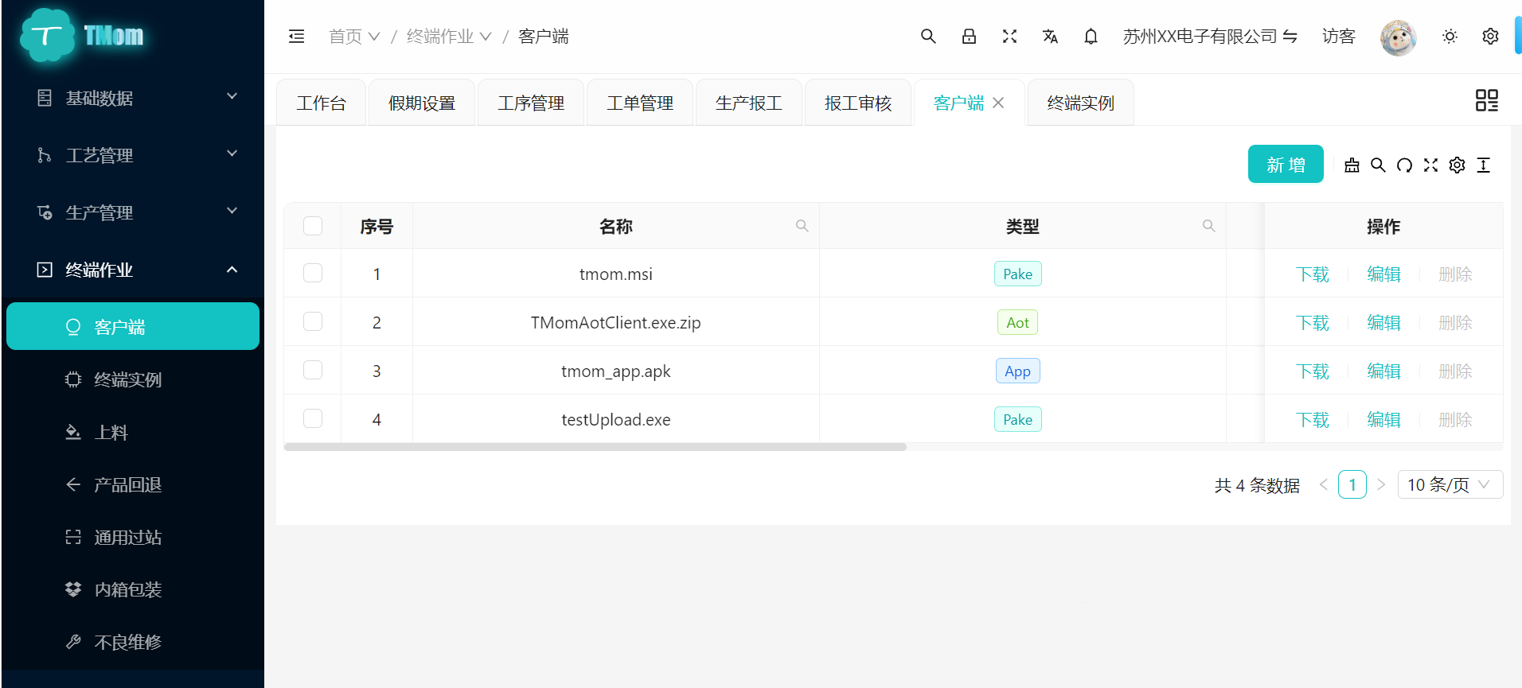This screenshot has height=688, width=1522.
Task: Expand the 首页 breadcrumb dropdown
Action: click(x=354, y=37)
